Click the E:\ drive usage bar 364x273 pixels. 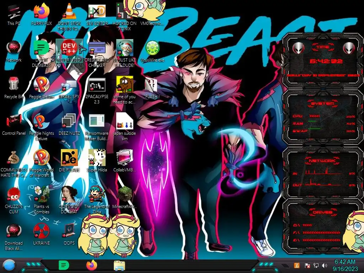coord(321,240)
